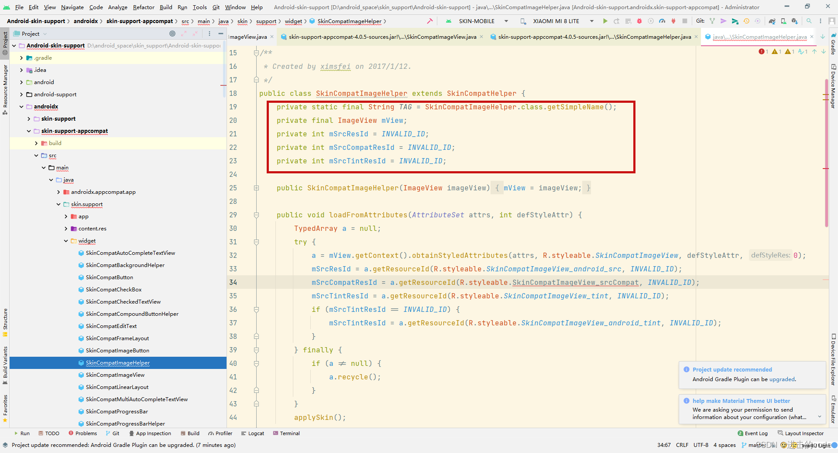Open the Profile app speedometer icon
The image size is (838, 453).
662,21
